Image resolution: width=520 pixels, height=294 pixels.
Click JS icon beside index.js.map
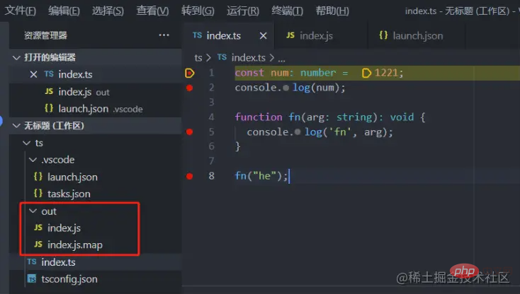[x=38, y=244]
